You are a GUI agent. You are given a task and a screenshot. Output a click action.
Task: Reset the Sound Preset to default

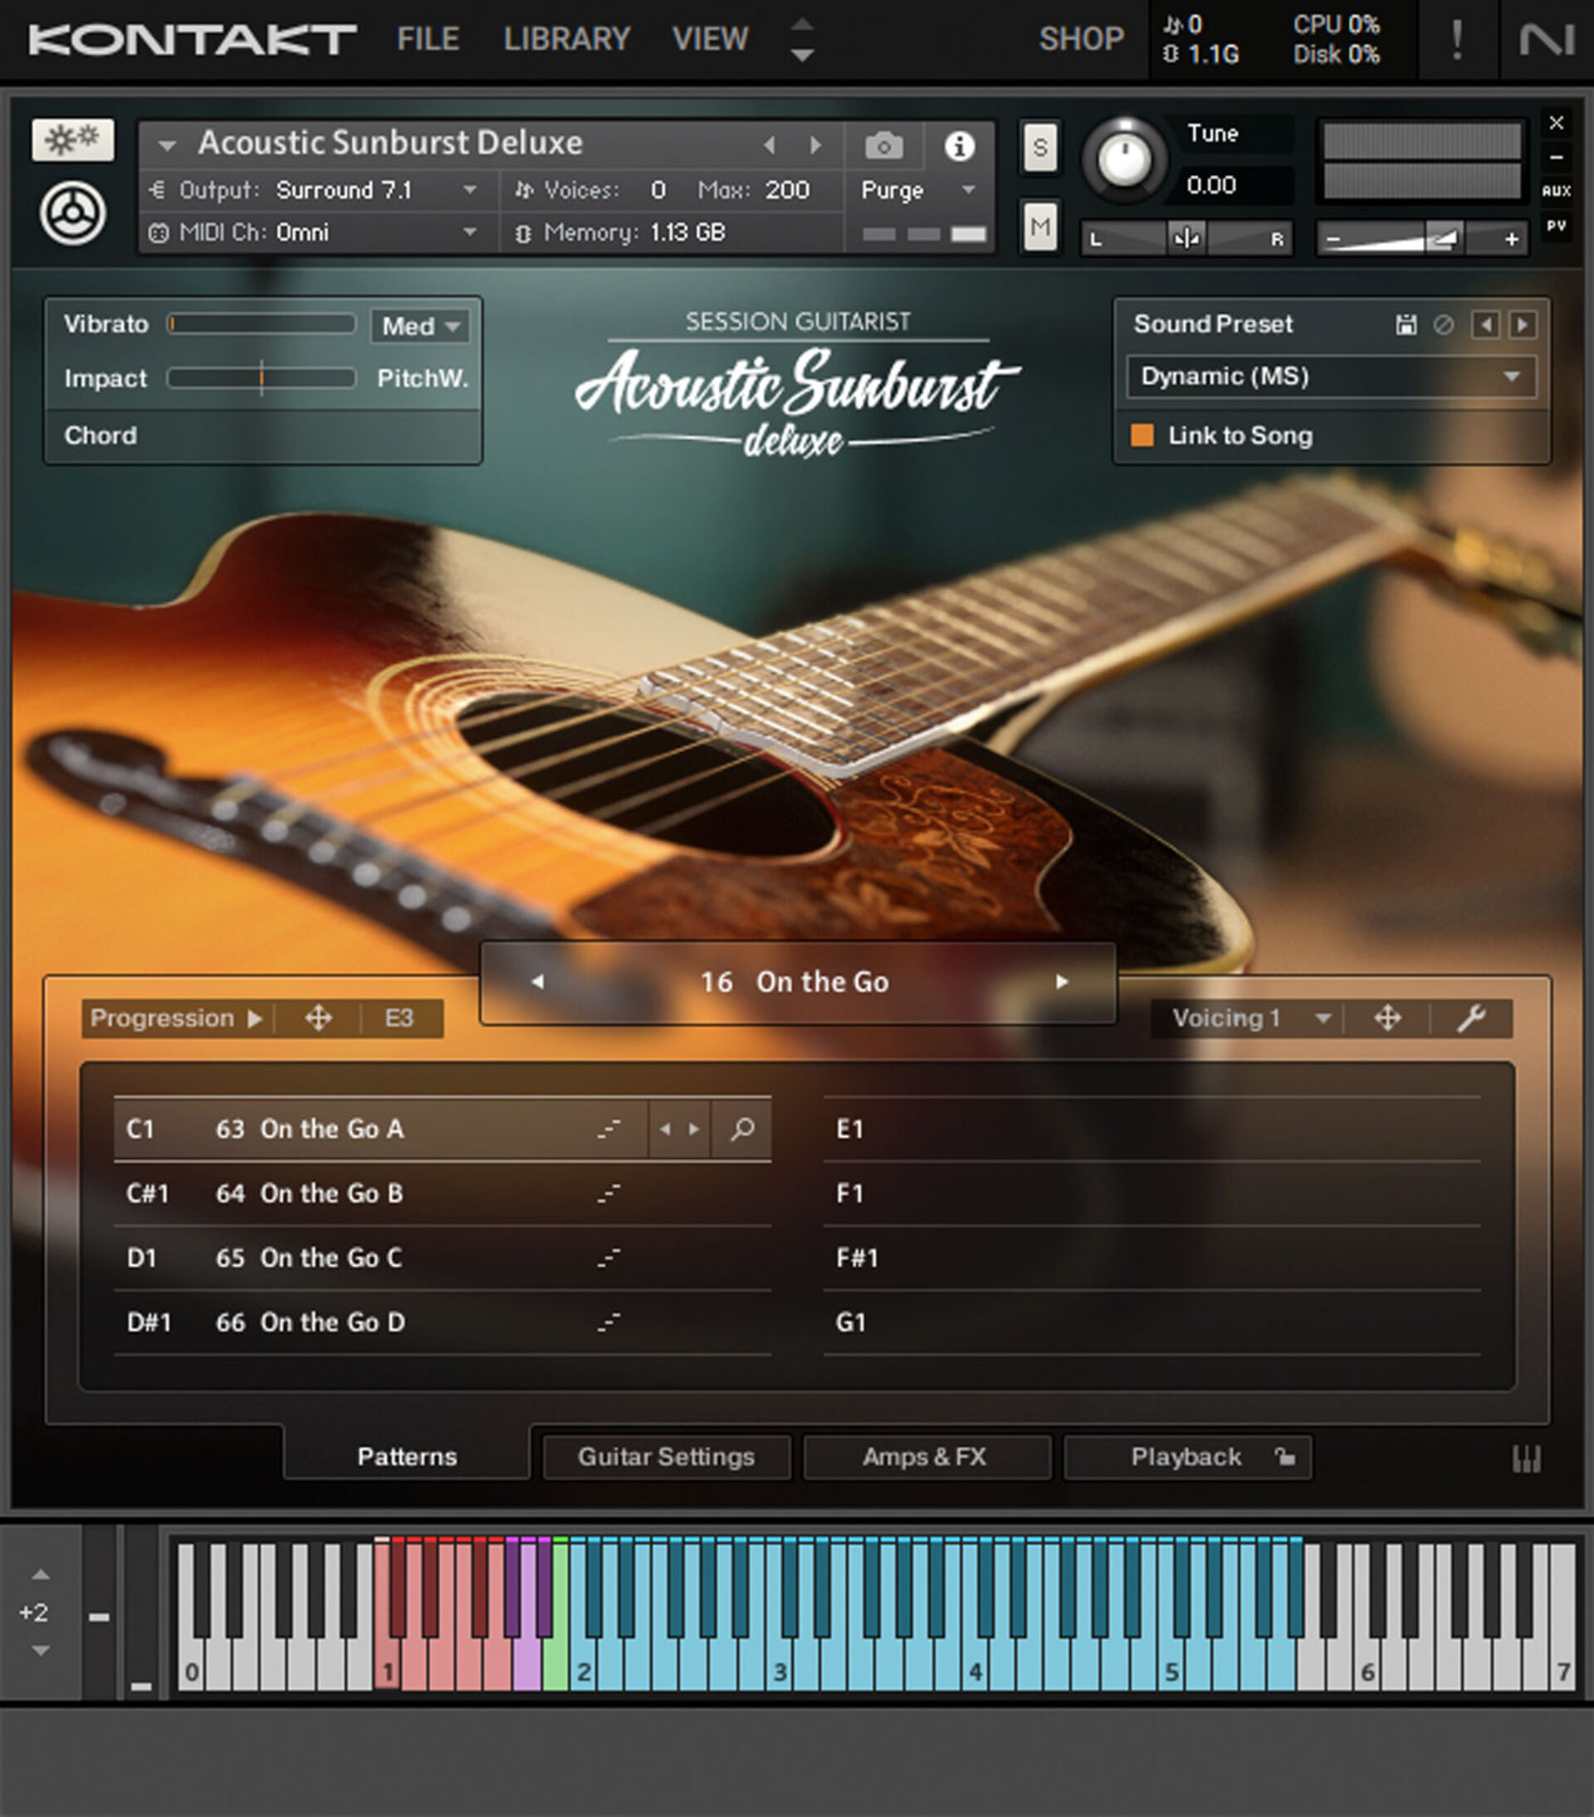pyautogui.click(x=1443, y=325)
